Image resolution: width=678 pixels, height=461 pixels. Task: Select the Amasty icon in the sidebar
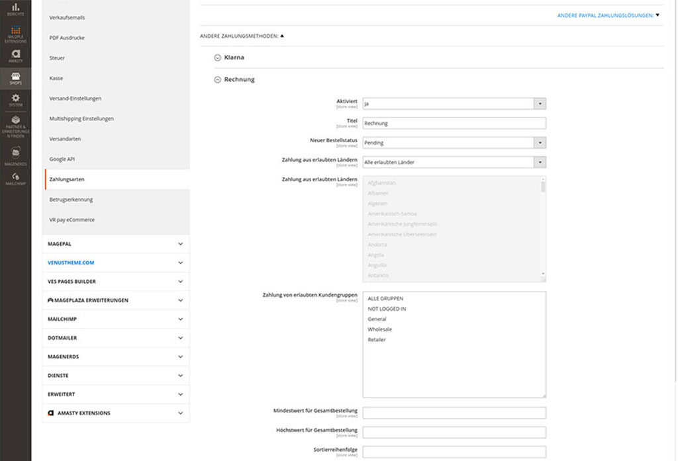(x=15, y=53)
